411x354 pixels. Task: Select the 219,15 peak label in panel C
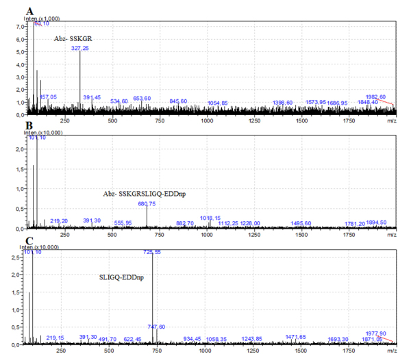[x=55, y=338]
